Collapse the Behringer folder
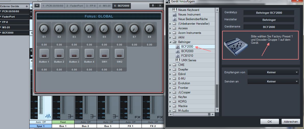The width and height of the screenshot is (304, 129). [x=170, y=42]
